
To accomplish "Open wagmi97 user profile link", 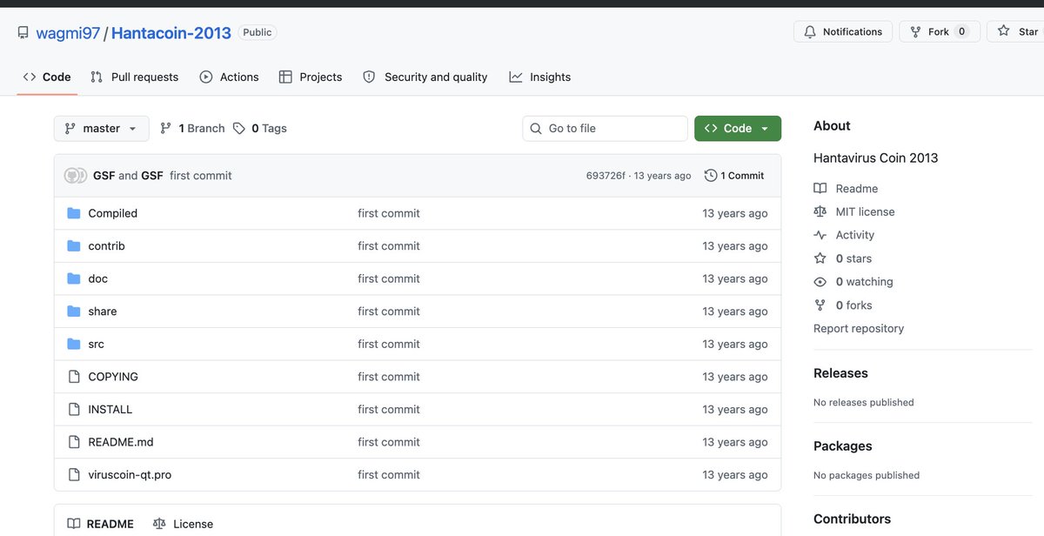I will pyautogui.click(x=68, y=33).
